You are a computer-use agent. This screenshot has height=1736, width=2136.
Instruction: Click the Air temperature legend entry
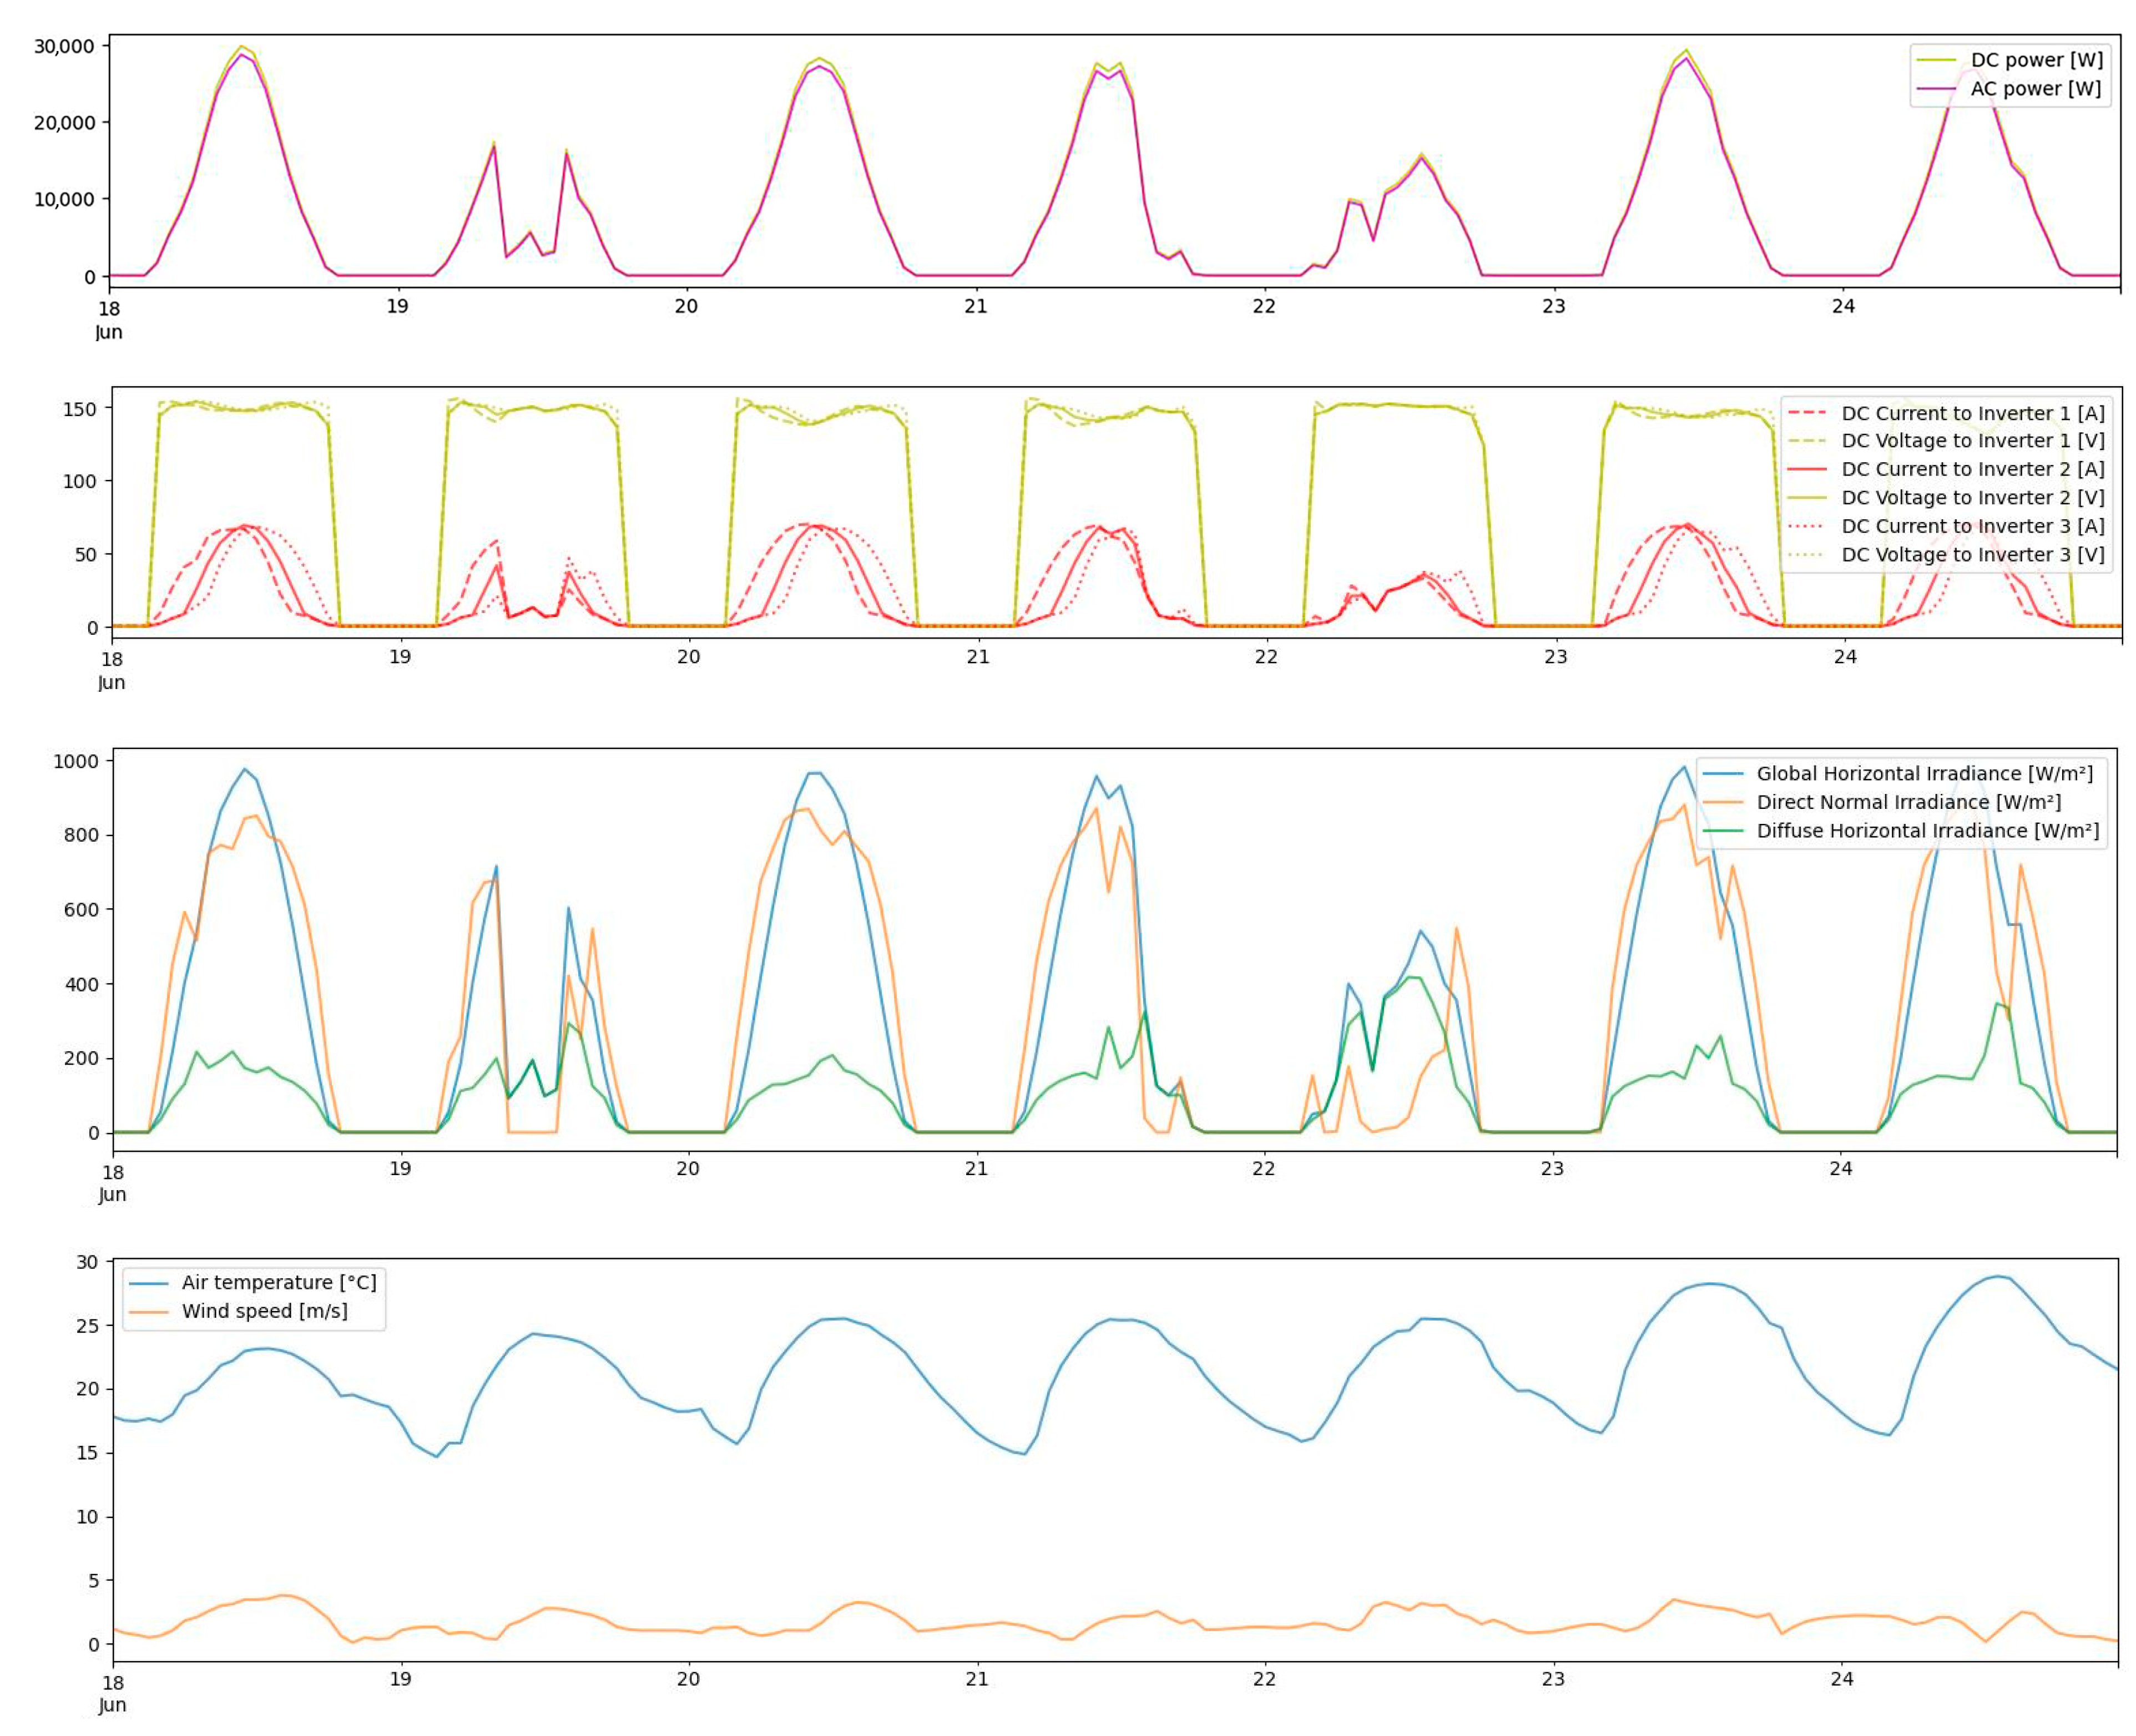click(x=279, y=1282)
